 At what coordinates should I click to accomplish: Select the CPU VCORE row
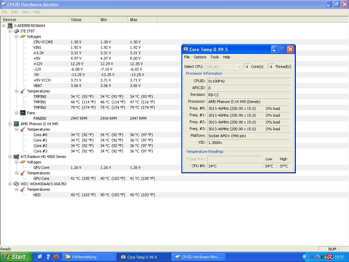click(x=95, y=42)
